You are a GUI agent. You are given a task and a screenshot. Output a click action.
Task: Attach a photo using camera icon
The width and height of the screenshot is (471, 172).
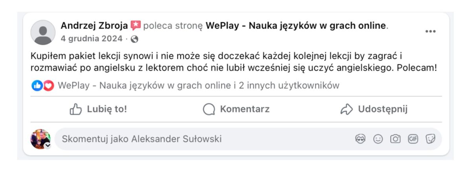(395, 139)
